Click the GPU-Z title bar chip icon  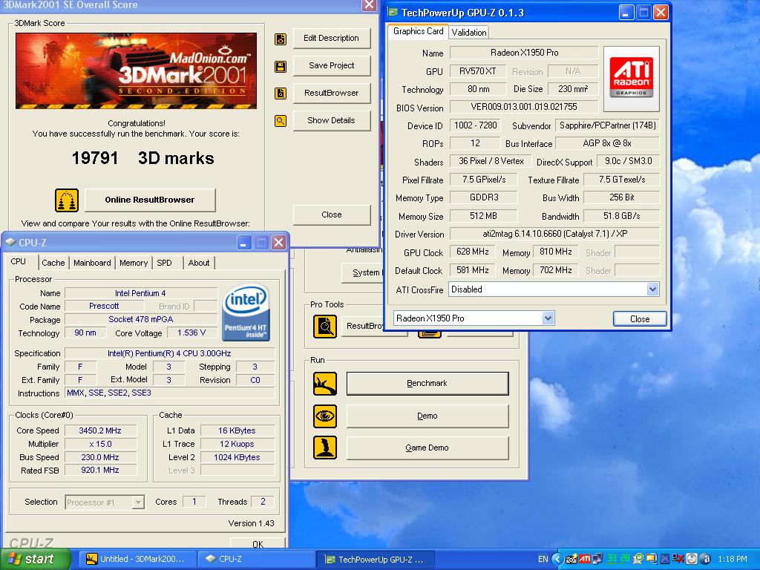pos(393,12)
